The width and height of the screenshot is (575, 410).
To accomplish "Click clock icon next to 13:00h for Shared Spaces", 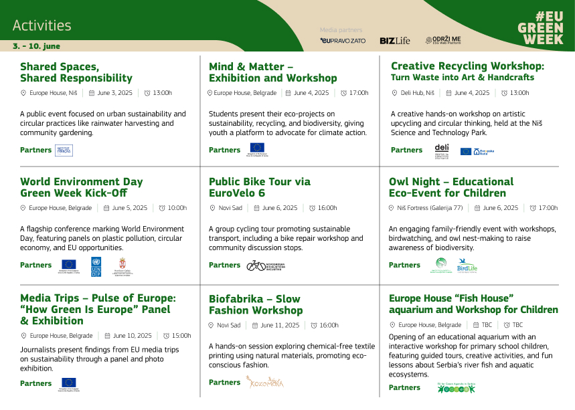I will pos(147,93).
